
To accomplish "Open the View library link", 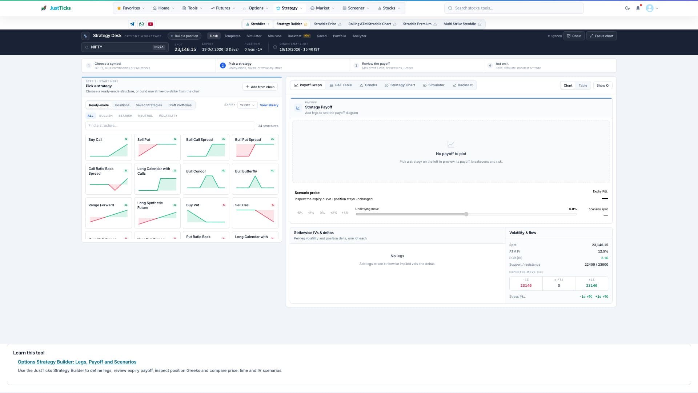I will click(269, 105).
